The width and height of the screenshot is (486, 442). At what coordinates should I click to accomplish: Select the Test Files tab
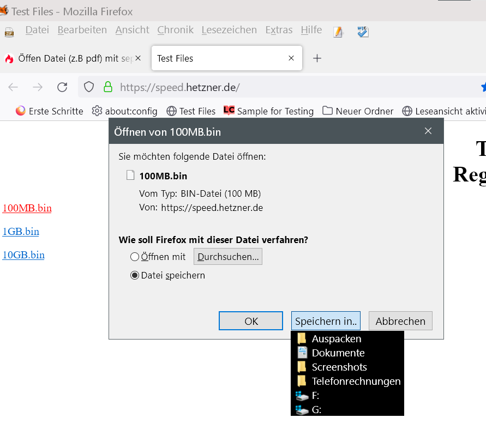click(227, 58)
